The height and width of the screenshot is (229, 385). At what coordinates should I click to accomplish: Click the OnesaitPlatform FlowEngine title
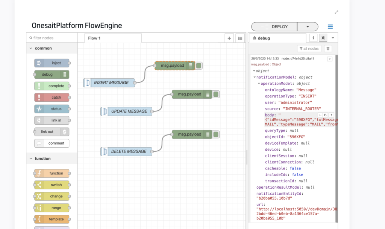click(x=77, y=26)
